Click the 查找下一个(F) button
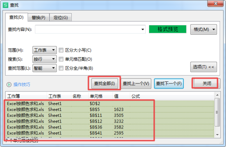 (x=169, y=84)
